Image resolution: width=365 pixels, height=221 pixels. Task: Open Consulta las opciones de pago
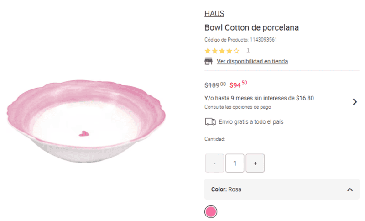(237, 107)
